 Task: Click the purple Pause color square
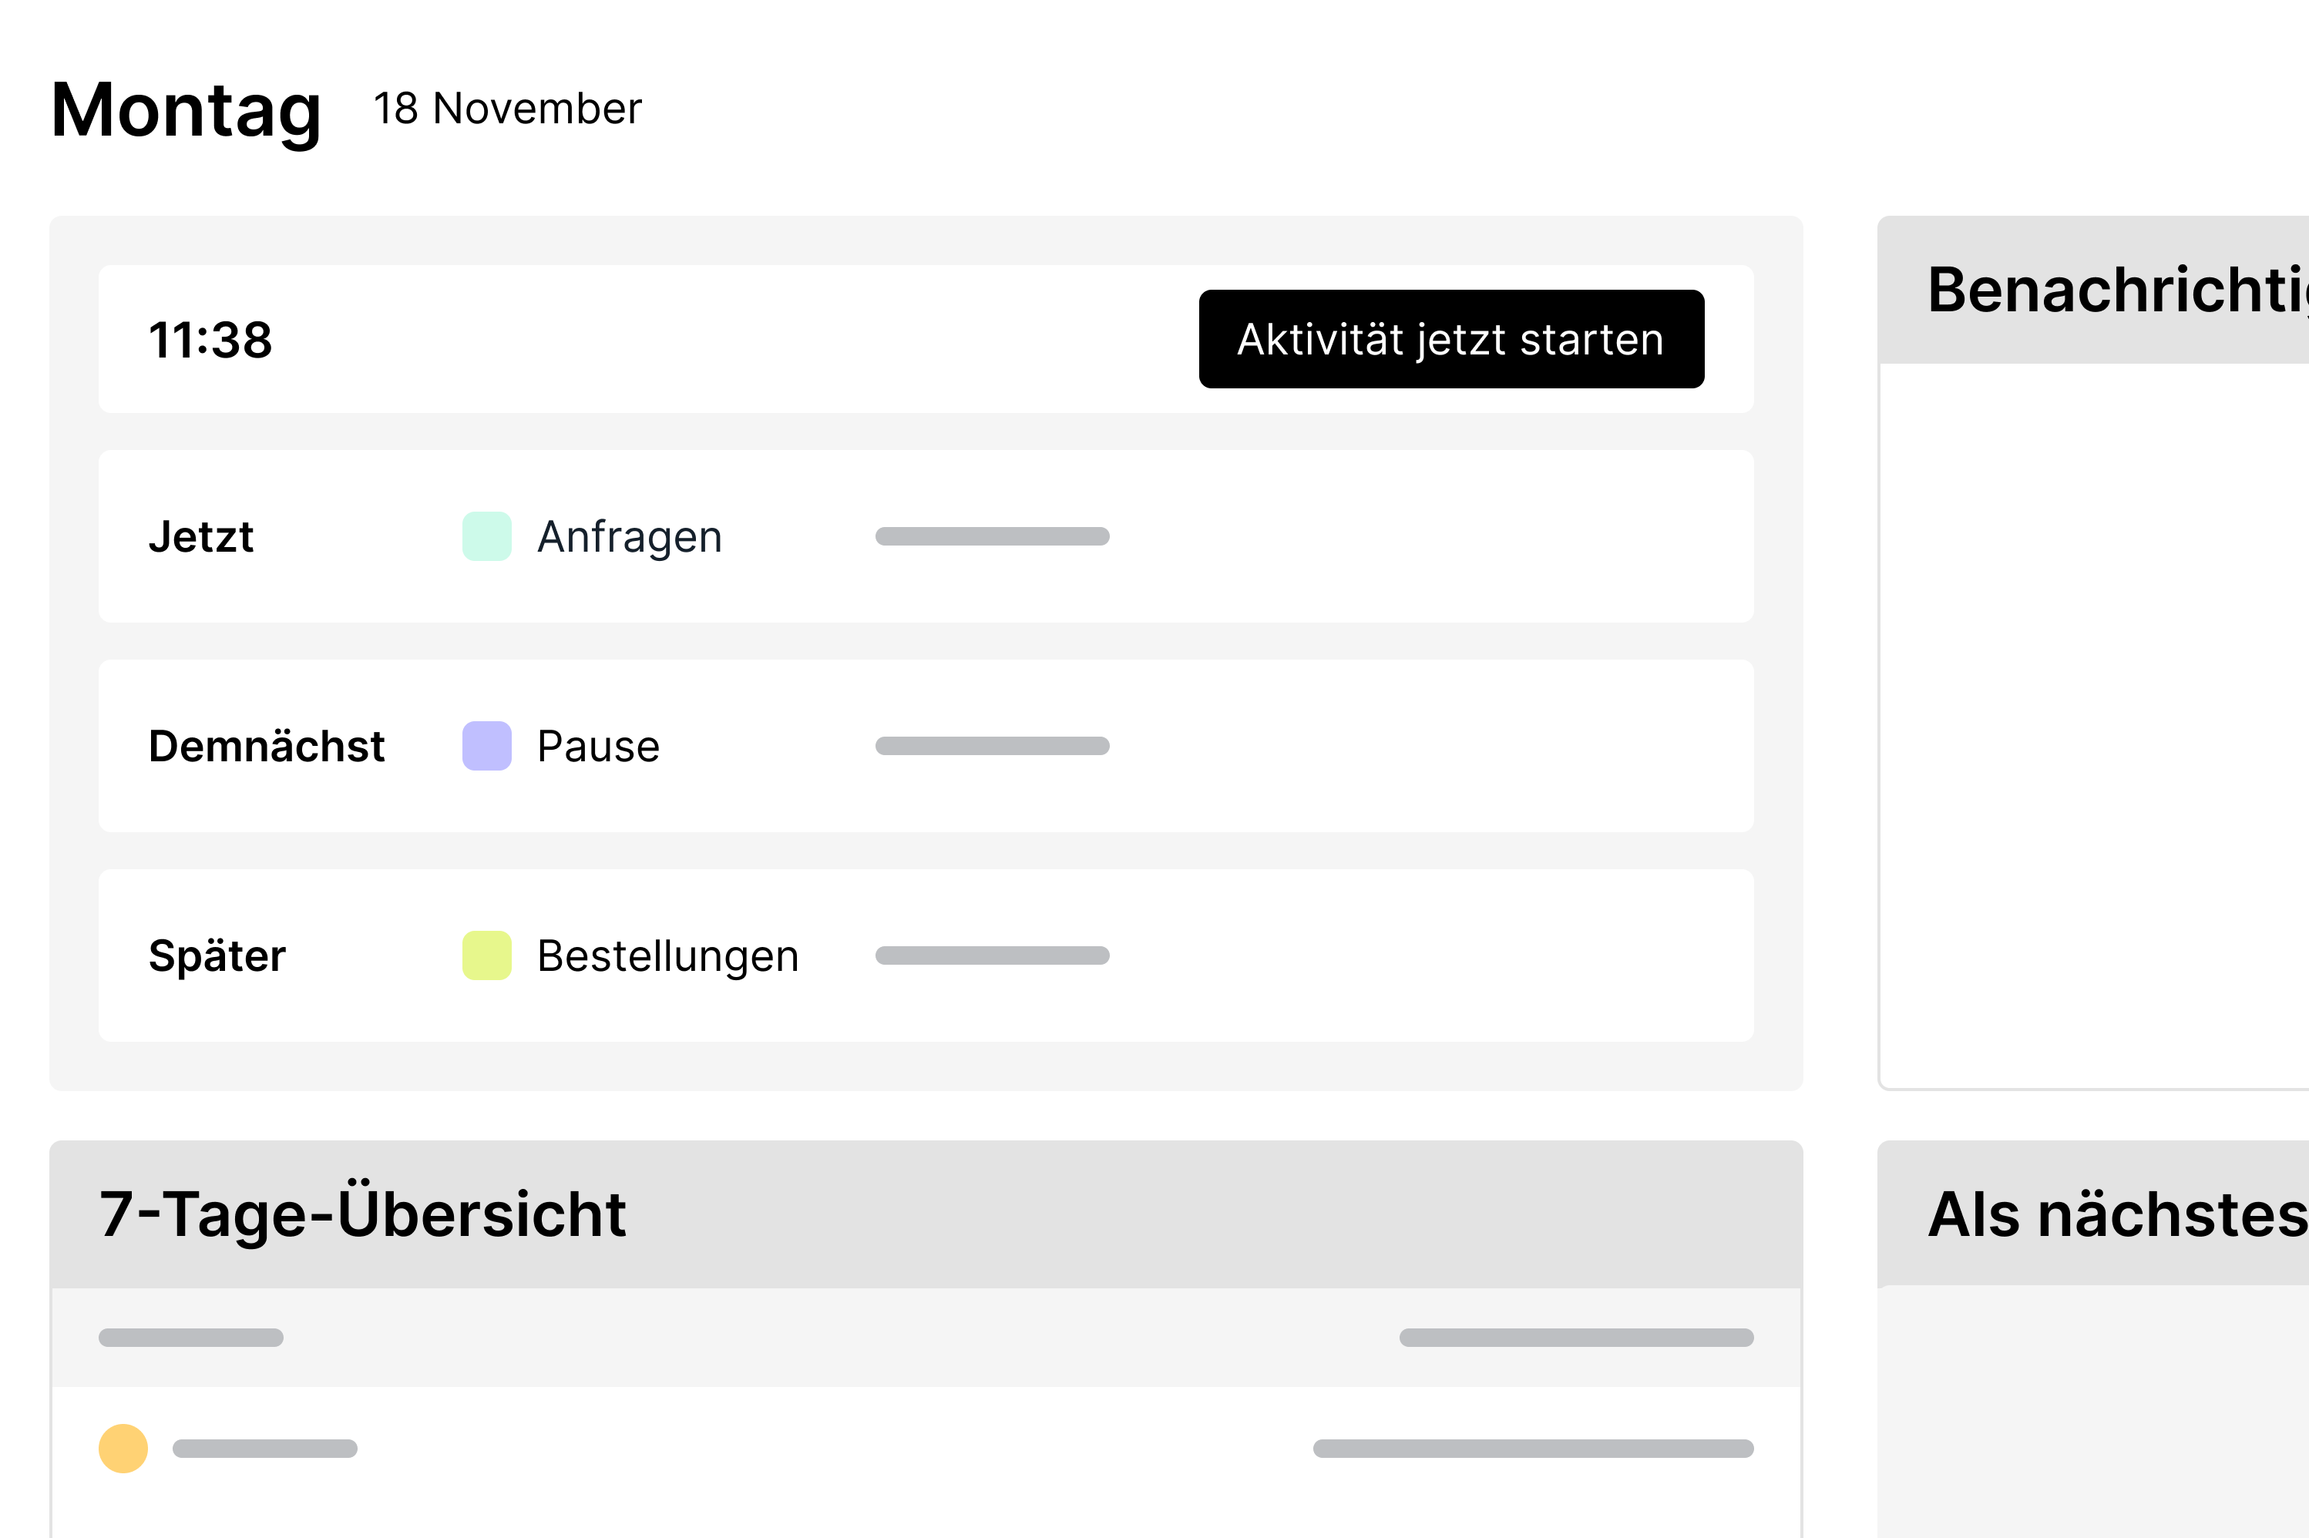(486, 745)
